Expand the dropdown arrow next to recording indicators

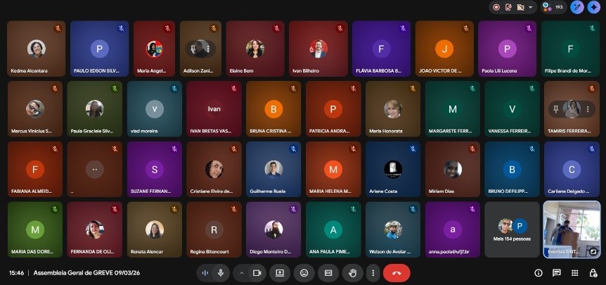tap(530, 7)
